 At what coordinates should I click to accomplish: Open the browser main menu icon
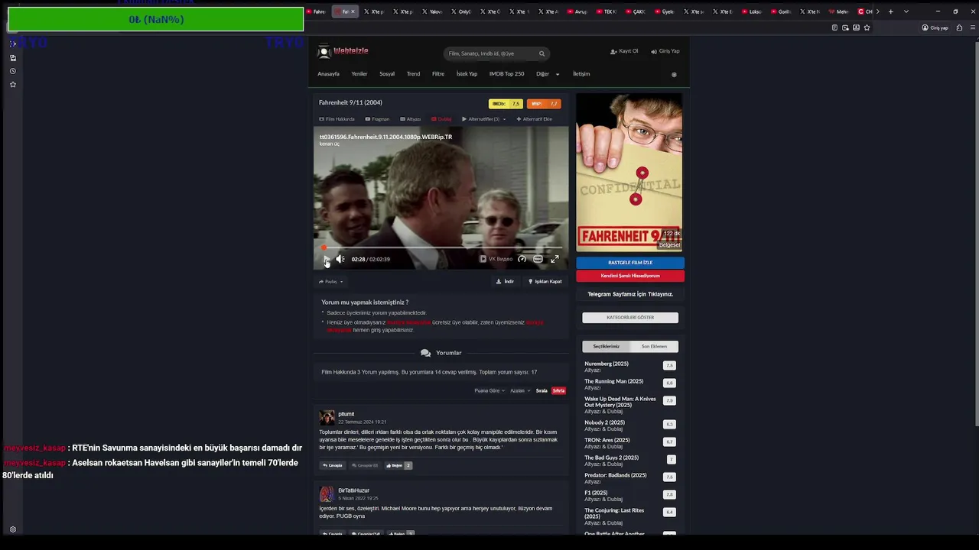click(x=973, y=27)
